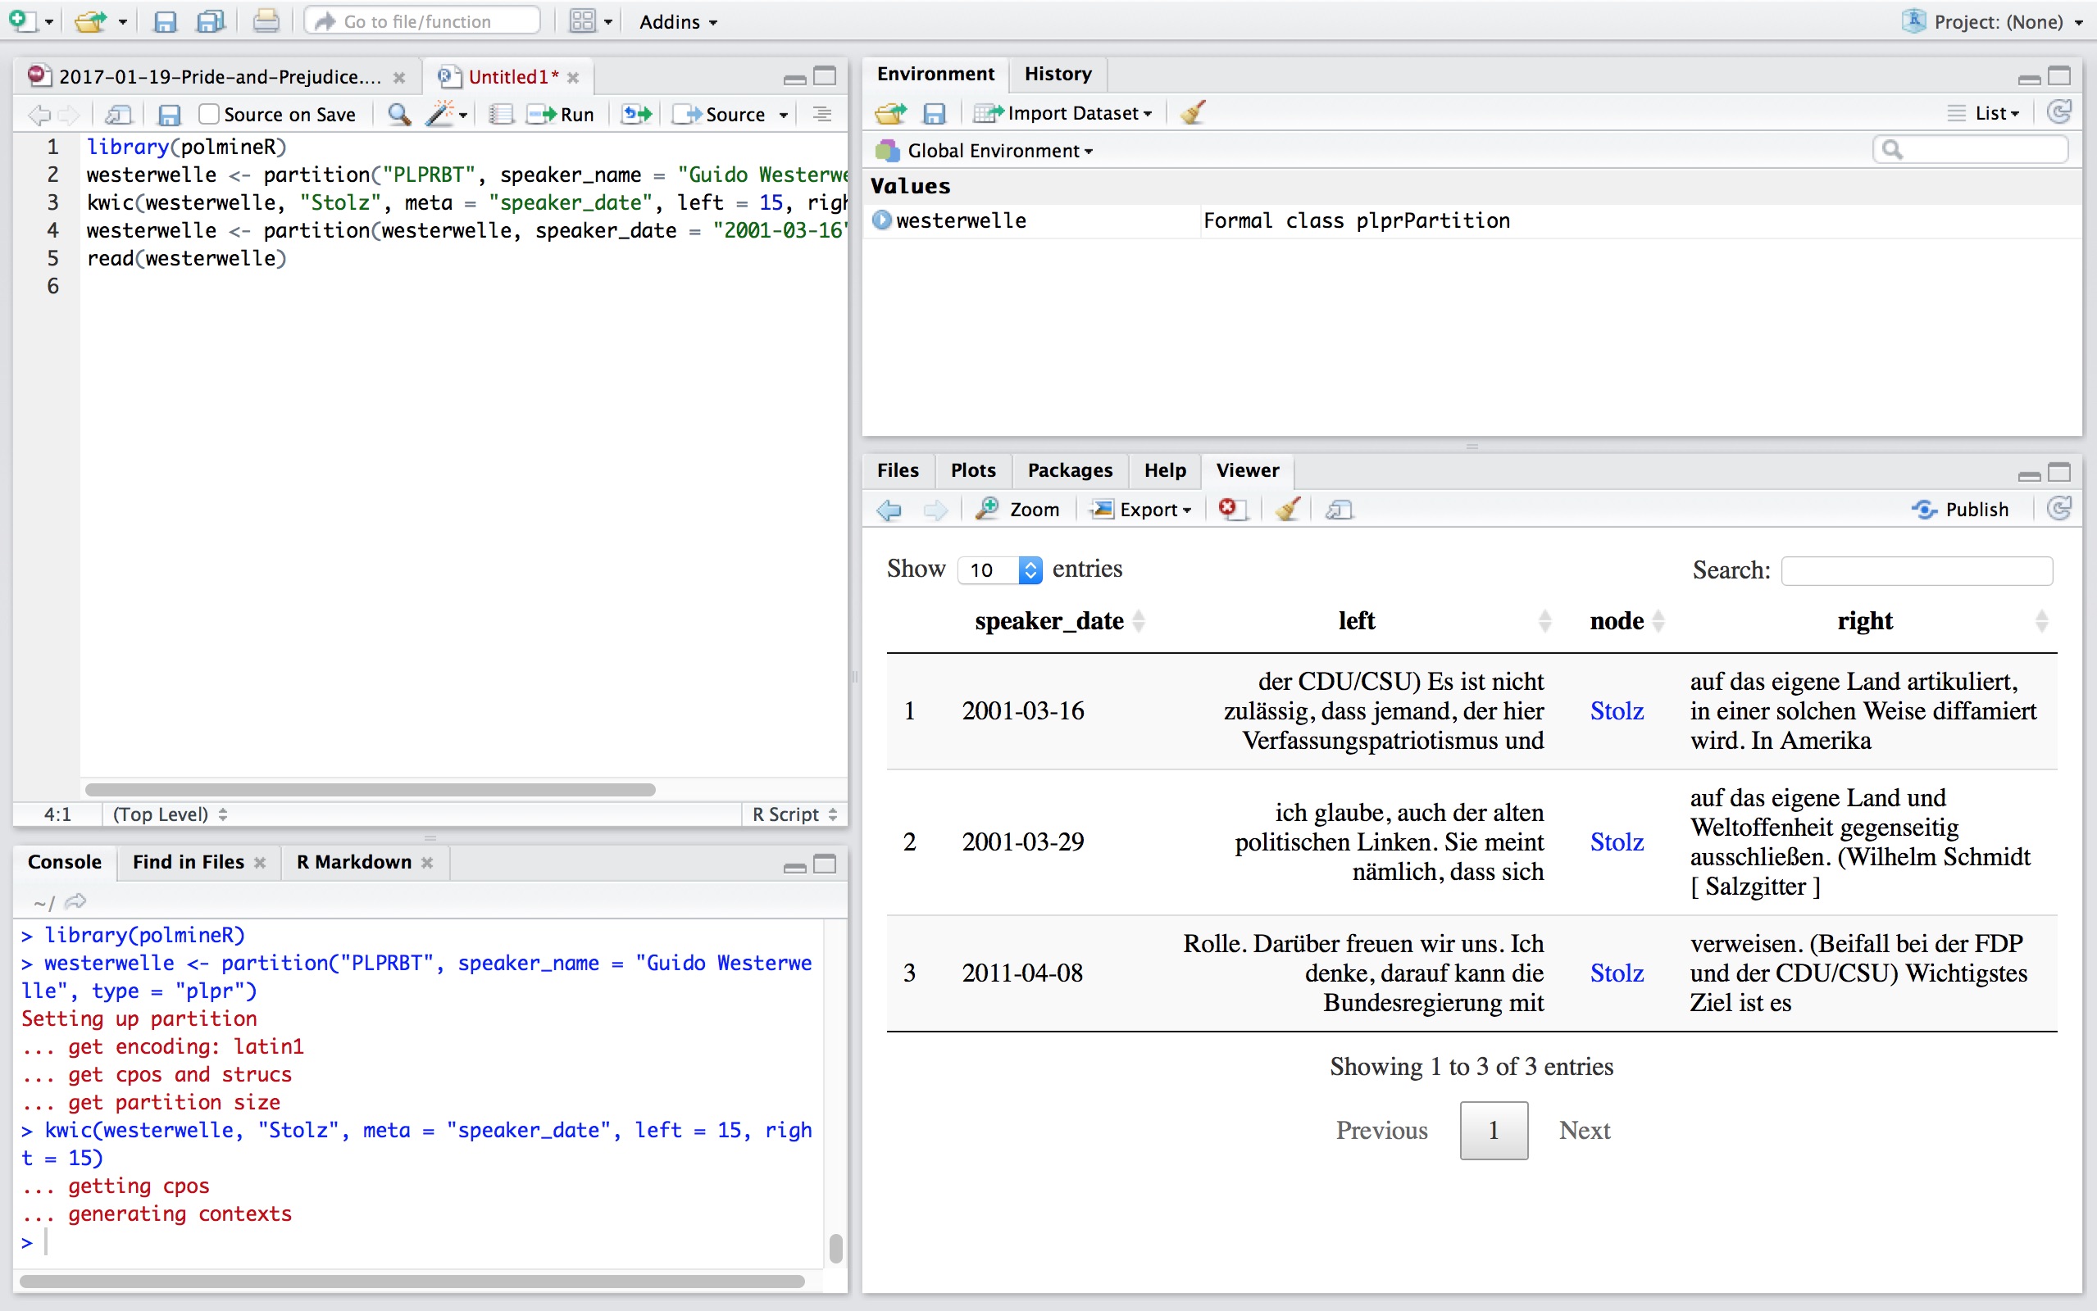The image size is (2097, 1311).
Task: Click the Re-run previous region icon
Action: (636, 115)
